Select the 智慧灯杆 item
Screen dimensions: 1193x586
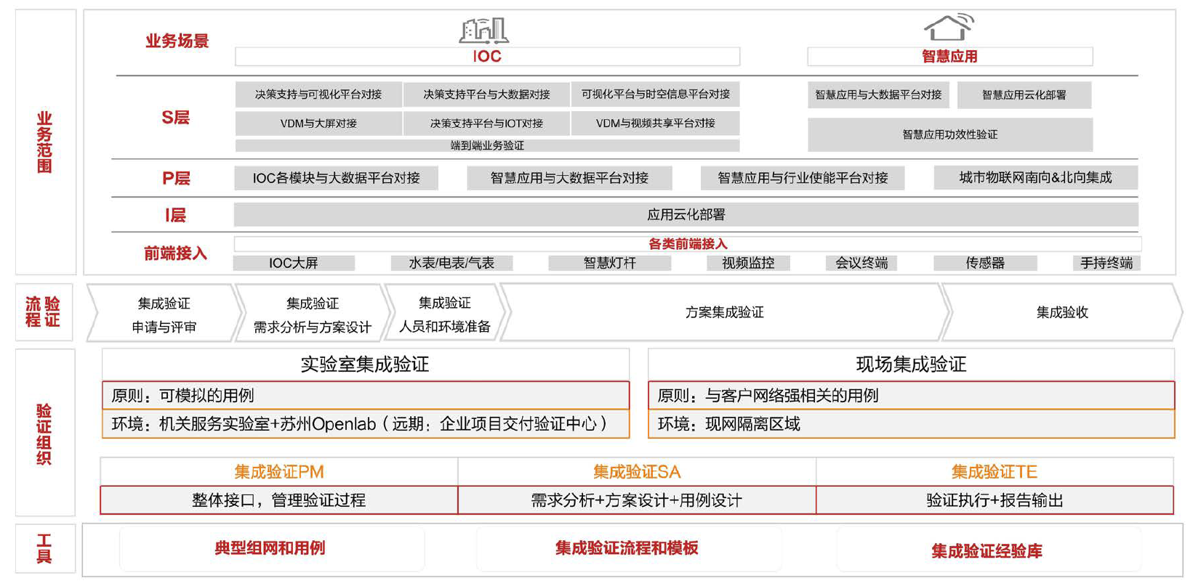tap(609, 263)
